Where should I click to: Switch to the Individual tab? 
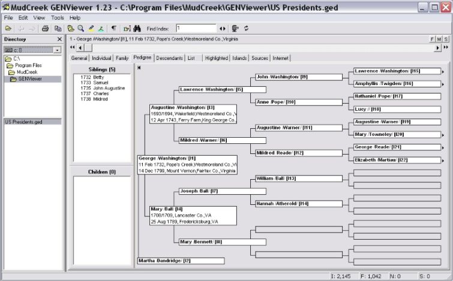point(101,58)
